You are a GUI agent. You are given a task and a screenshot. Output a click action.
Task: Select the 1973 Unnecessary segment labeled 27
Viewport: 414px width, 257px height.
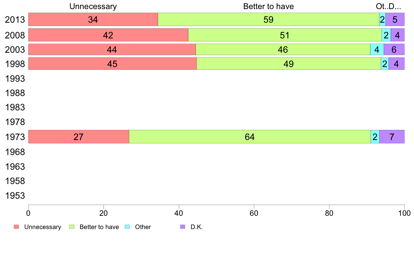click(x=79, y=137)
